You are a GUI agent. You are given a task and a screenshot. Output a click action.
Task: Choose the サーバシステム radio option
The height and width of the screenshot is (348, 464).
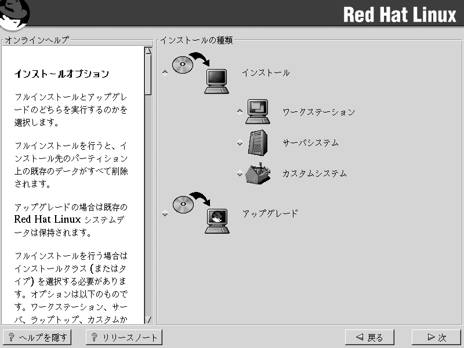tap(240, 143)
